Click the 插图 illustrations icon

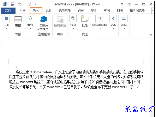pyautogui.click(x=30, y=18)
